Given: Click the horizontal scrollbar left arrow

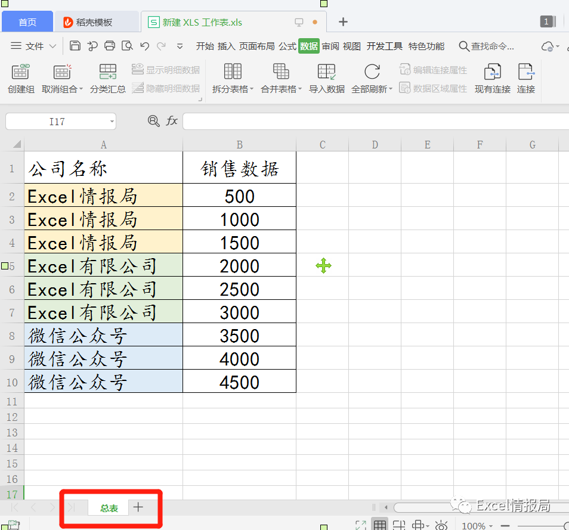Looking at the screenshot, I should coord(386,507).
